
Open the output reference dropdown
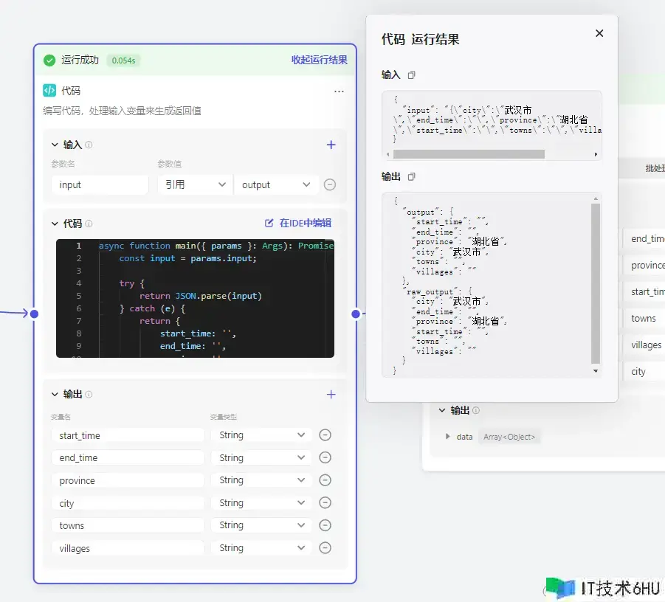[x=276, y=184]
